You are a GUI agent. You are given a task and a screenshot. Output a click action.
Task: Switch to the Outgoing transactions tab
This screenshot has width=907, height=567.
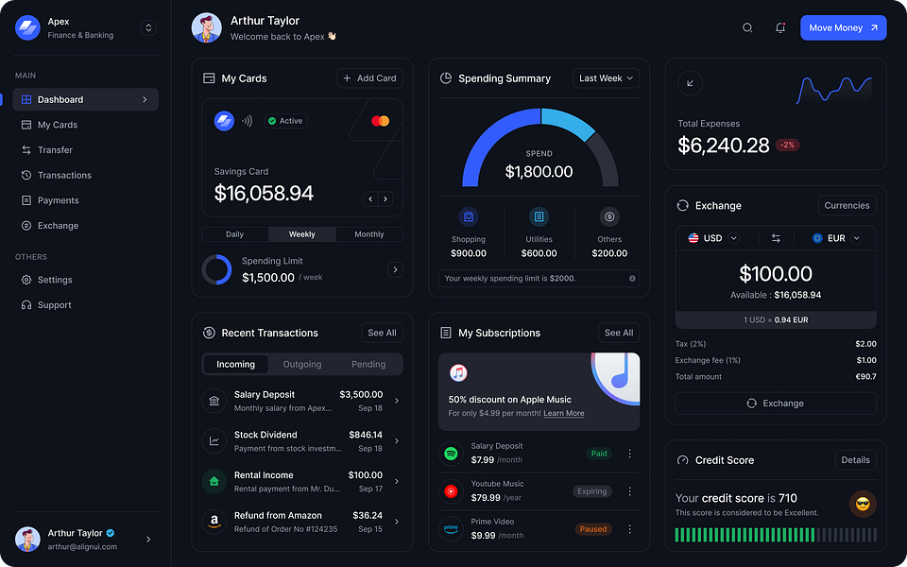pos(301,364)
